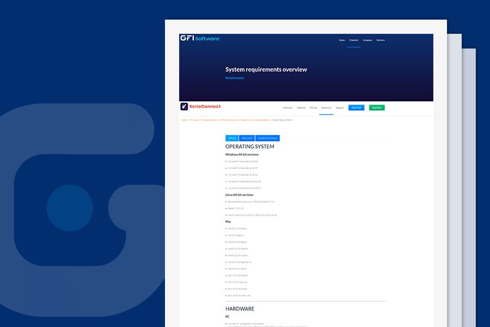The height and width of the screenshot is (327, 490).
Task: Click the 'HARDWARE' heading
Action: coord(240,308)
